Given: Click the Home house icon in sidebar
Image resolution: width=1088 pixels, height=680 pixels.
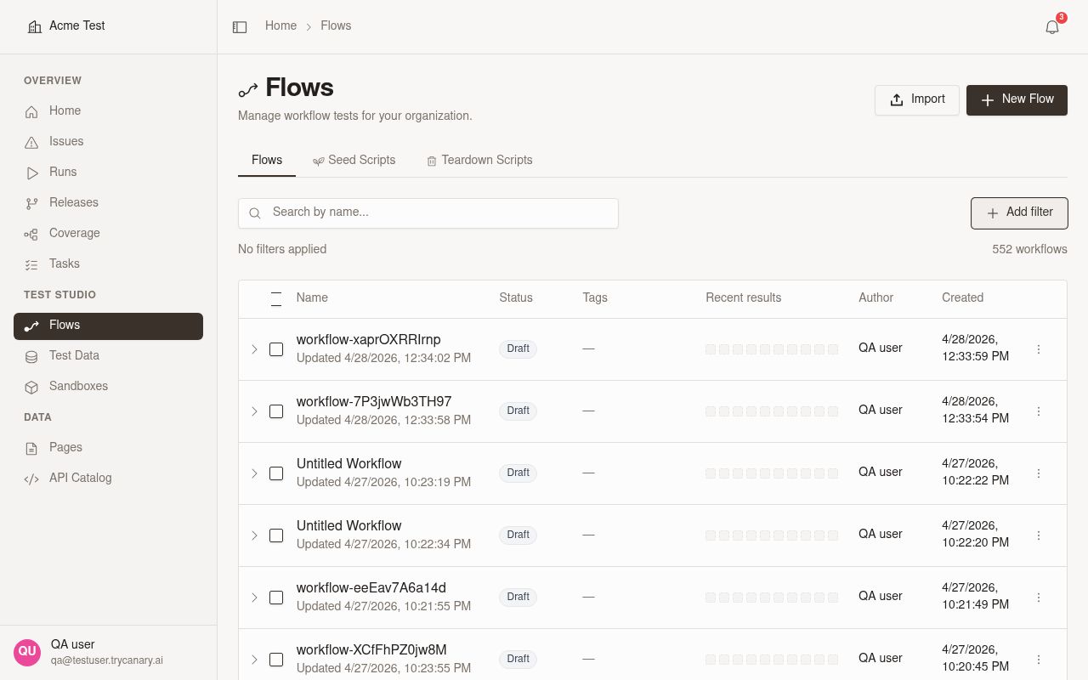Looking at the screenshot, I should click(x=31, y=111).
